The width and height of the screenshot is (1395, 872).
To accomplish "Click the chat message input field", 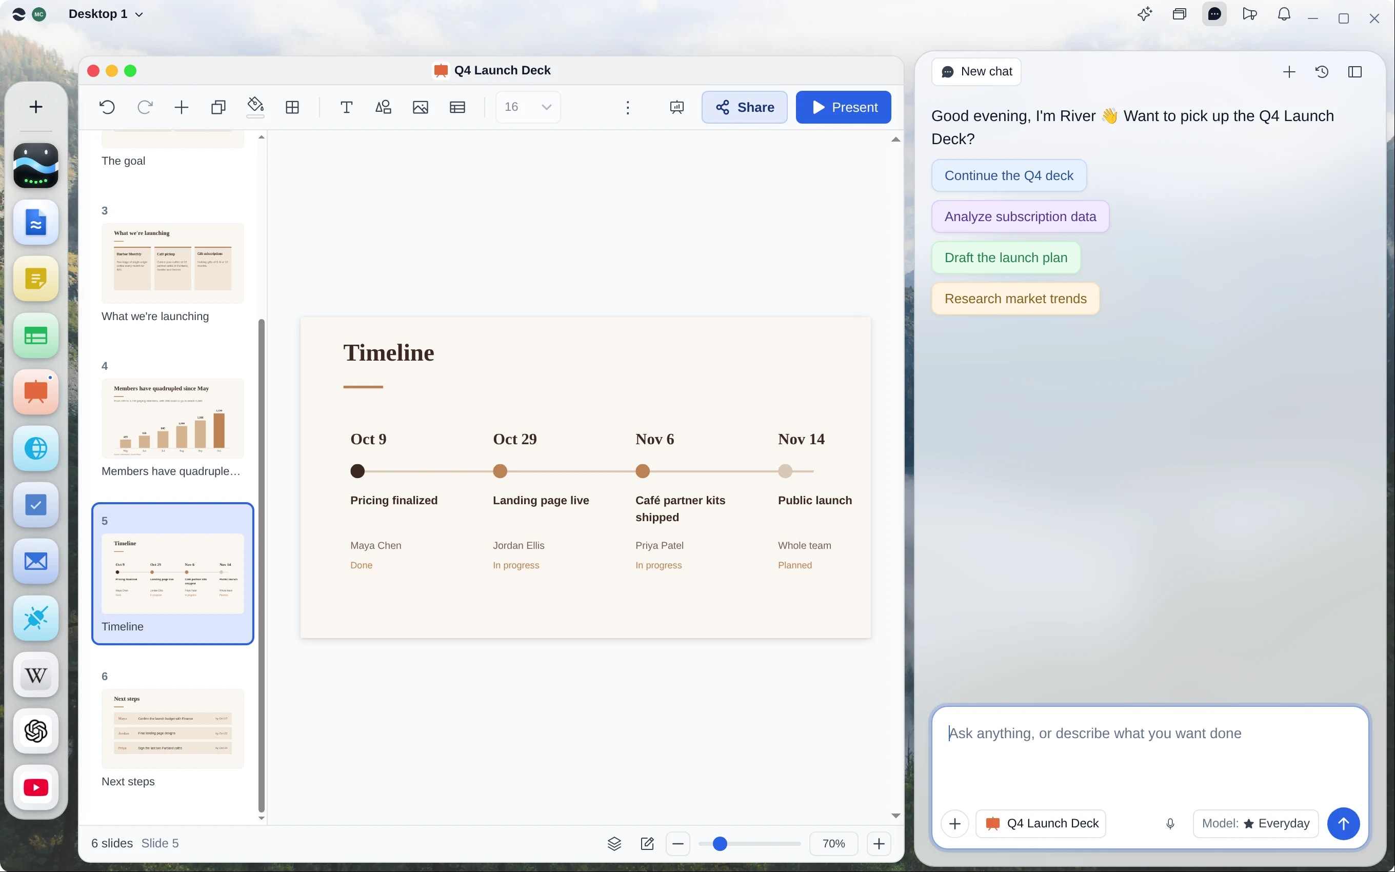I will click(x=1150, y=756).
